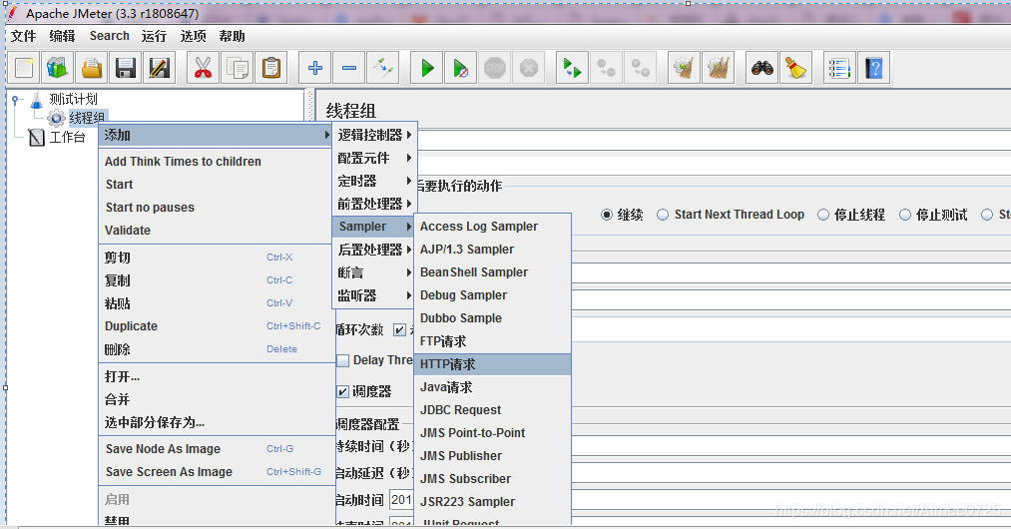
Task: Expand the 添加 submenu
Action: click(216, 136)
